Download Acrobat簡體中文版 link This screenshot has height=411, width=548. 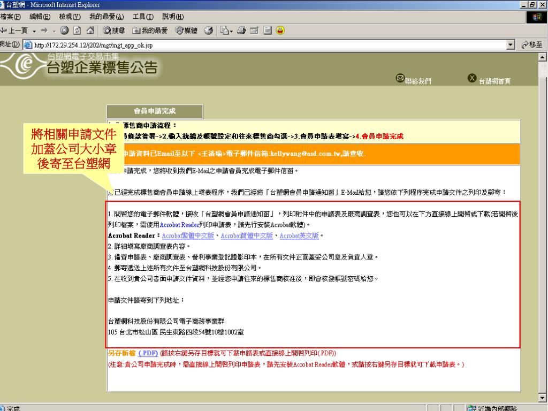[x=246, y=235]
